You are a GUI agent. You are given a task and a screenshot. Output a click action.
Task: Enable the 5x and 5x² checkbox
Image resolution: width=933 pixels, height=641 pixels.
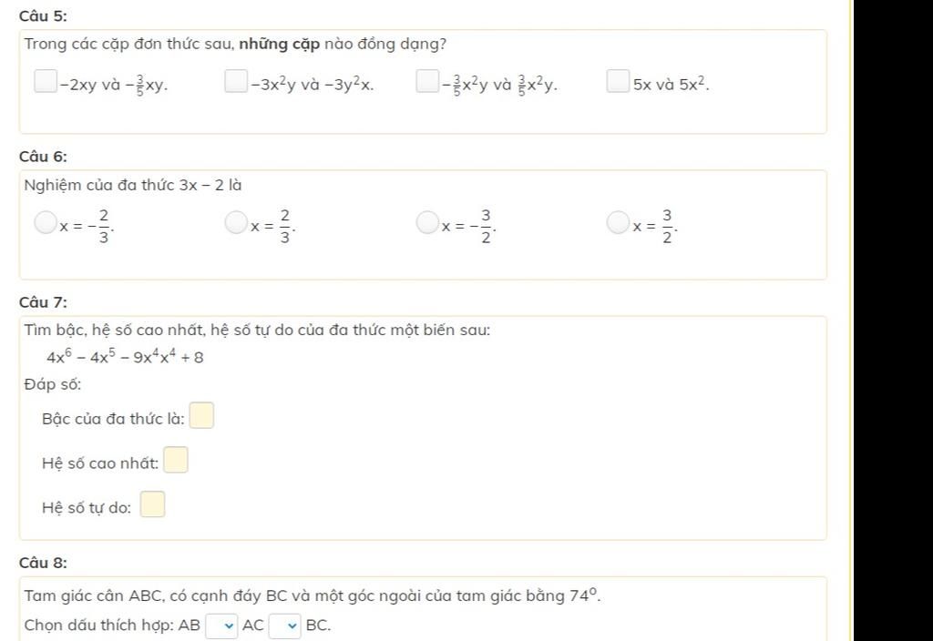coord(618,83)
